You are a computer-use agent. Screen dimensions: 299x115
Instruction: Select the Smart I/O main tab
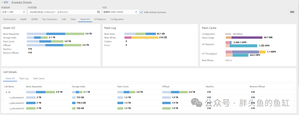pyautogui.click(x=85, y=19)
